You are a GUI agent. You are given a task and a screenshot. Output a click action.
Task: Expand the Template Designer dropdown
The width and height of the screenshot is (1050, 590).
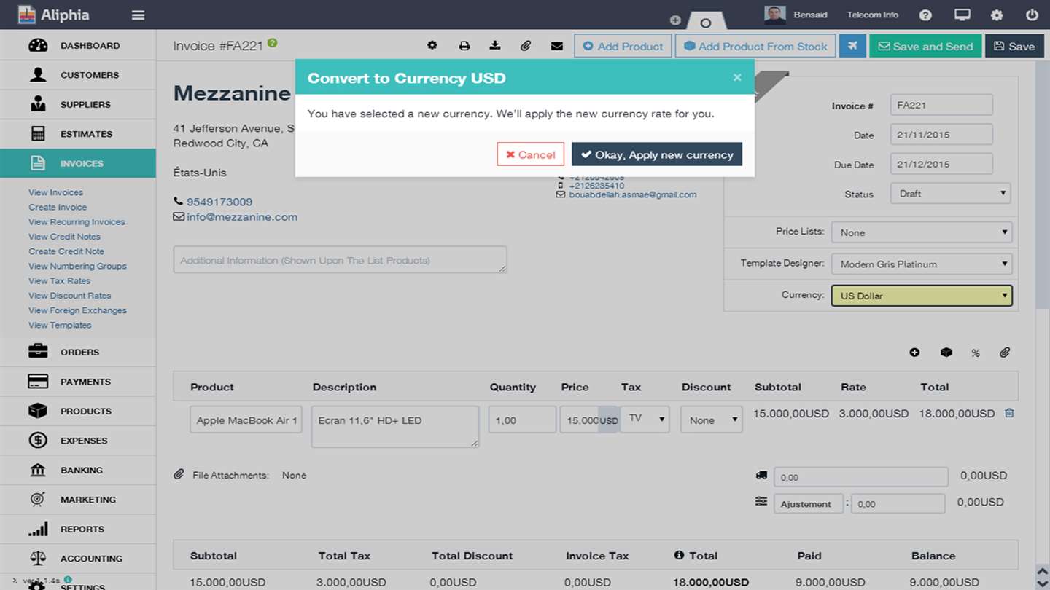tap(922, 264)
